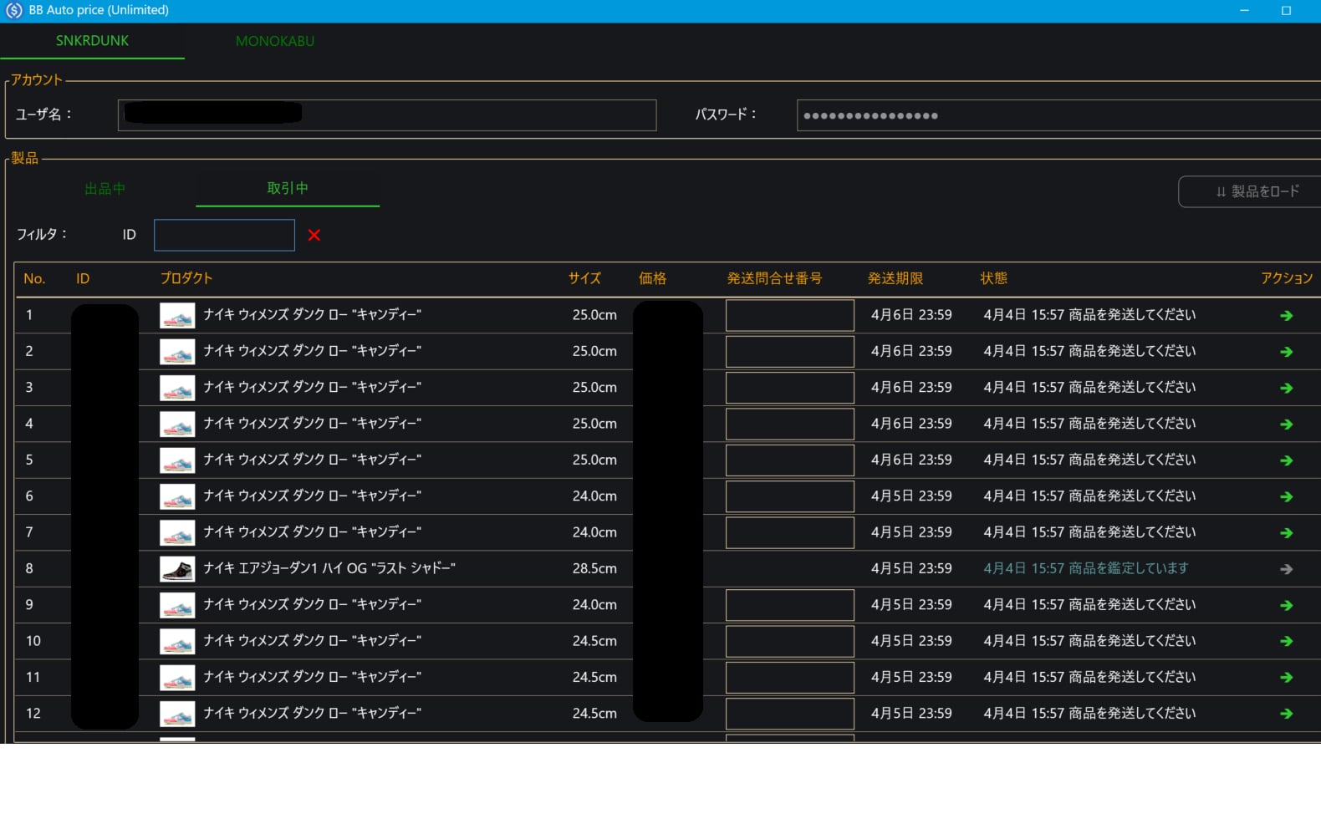This screenshot has height=834, width=1321.
Task: Switch to the MONOKABU tab
Action: tap(275, 41)
